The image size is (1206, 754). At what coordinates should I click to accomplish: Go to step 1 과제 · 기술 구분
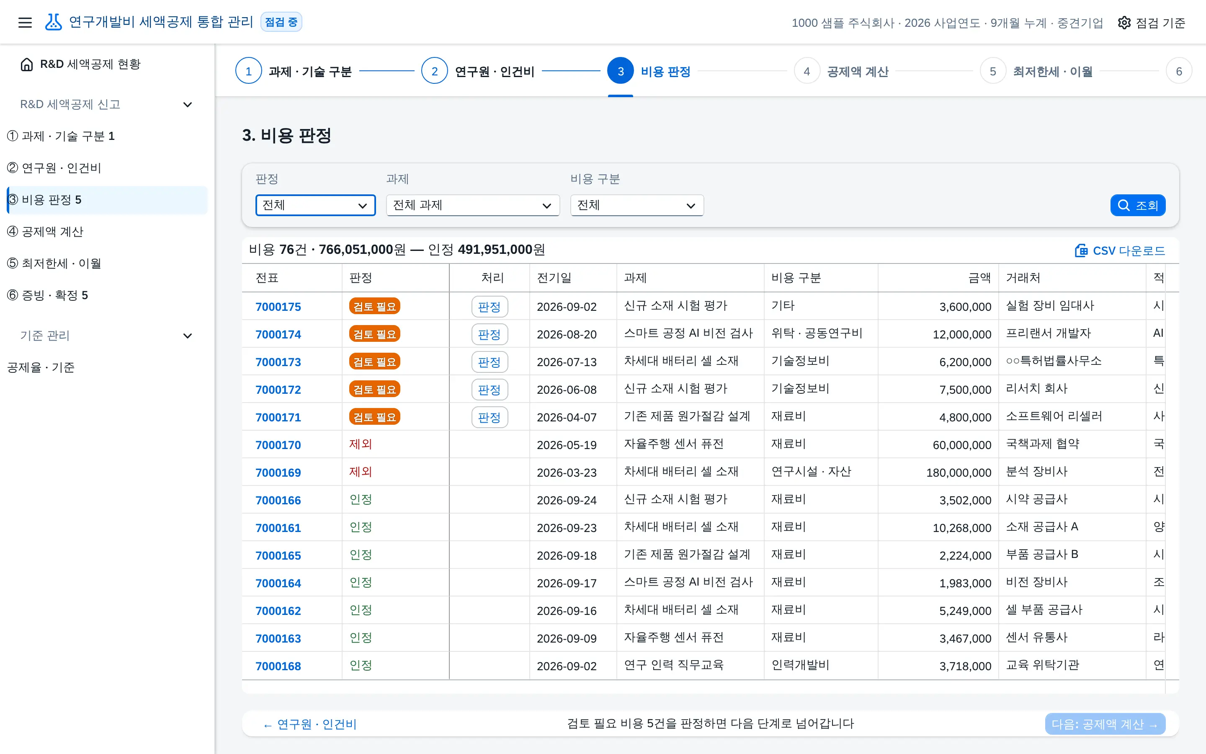294,71
